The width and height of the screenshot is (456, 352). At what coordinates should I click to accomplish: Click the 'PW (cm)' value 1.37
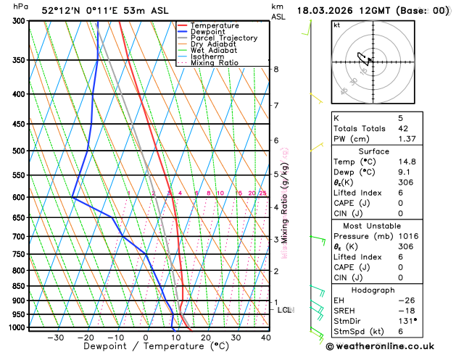(407, 139)
